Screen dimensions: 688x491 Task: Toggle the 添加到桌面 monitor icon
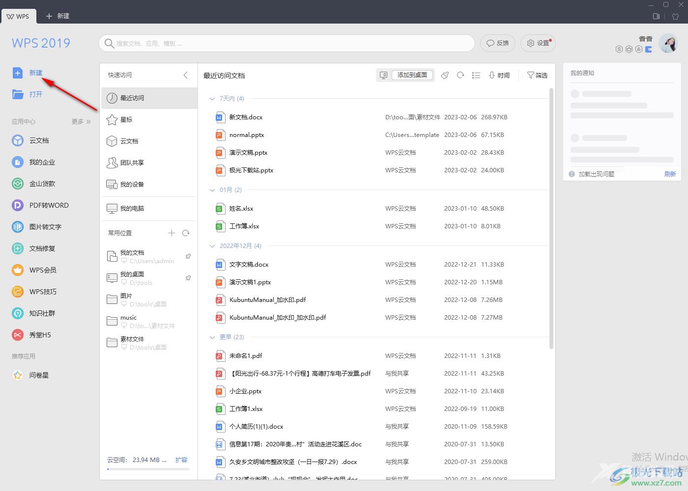[384, 75]
